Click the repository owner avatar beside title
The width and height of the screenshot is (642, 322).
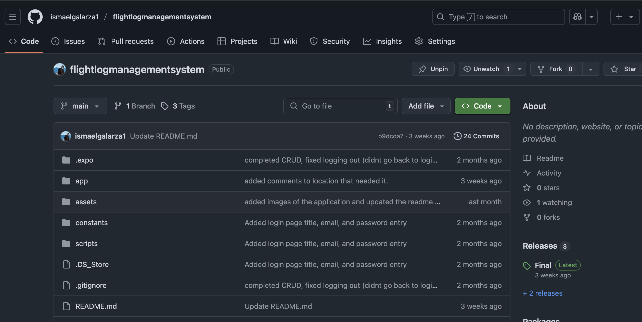click(x=60, y=69)
